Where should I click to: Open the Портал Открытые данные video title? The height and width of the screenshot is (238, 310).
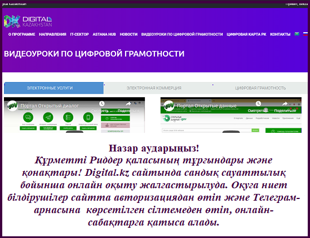click(x=207, y=106)
